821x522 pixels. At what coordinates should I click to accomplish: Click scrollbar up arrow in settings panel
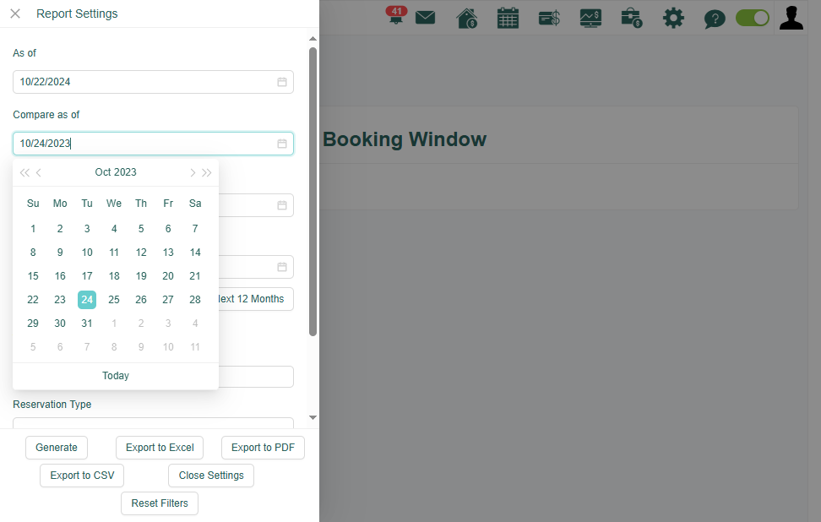coord(313,39)
